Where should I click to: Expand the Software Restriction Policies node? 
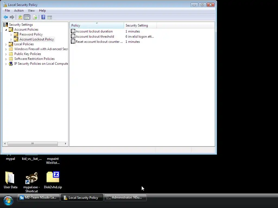coord(6,59)
